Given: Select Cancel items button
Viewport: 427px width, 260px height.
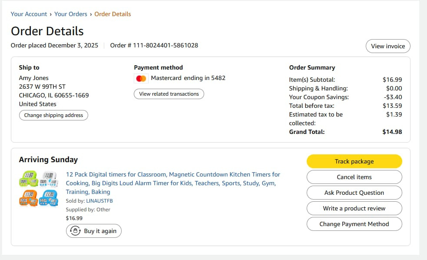Looking at the screenshot, I should click(x=354, y=177).
